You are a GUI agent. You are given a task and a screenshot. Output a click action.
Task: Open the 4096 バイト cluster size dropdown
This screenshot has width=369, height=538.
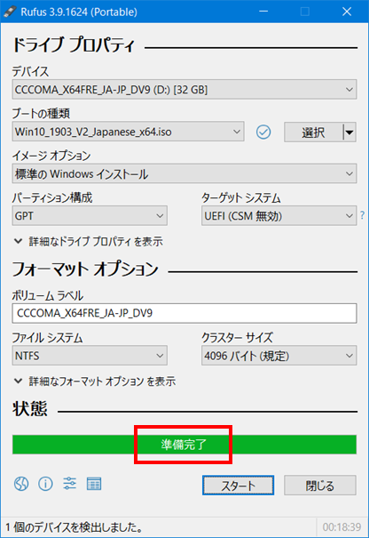pyautogui.click(x=279, y=356)
